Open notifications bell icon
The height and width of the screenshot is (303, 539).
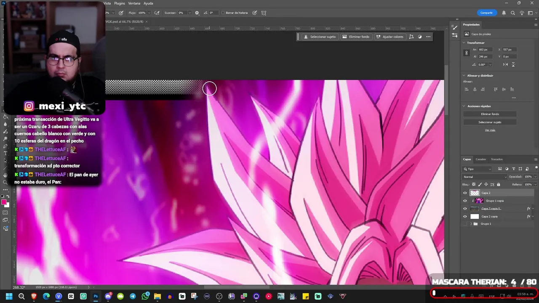[504, 13]
